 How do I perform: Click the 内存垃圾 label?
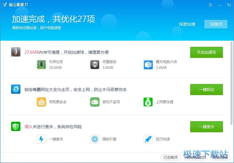(56, 62)
